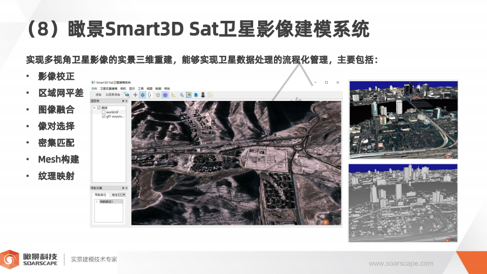
Task: Open the 文件 menu
Action: 94,88
